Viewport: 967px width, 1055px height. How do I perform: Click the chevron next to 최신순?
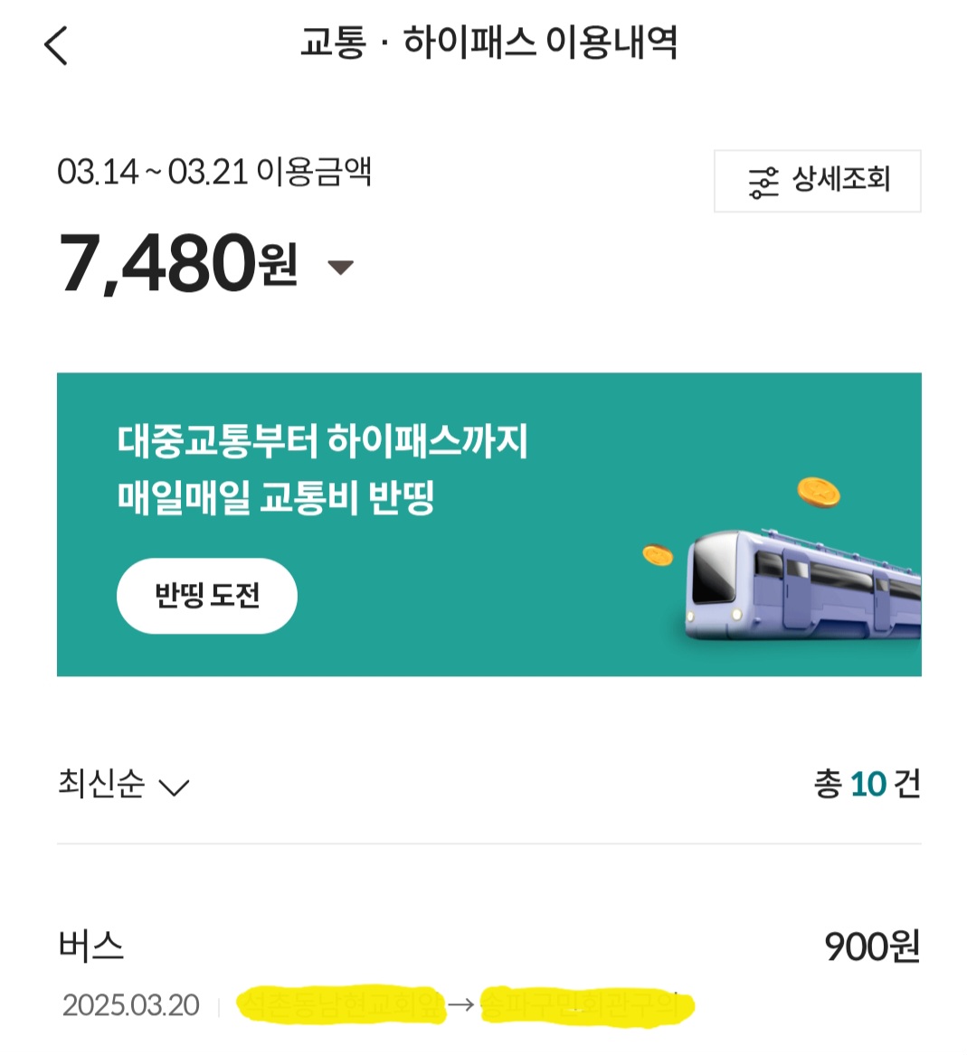click(174, 787)
